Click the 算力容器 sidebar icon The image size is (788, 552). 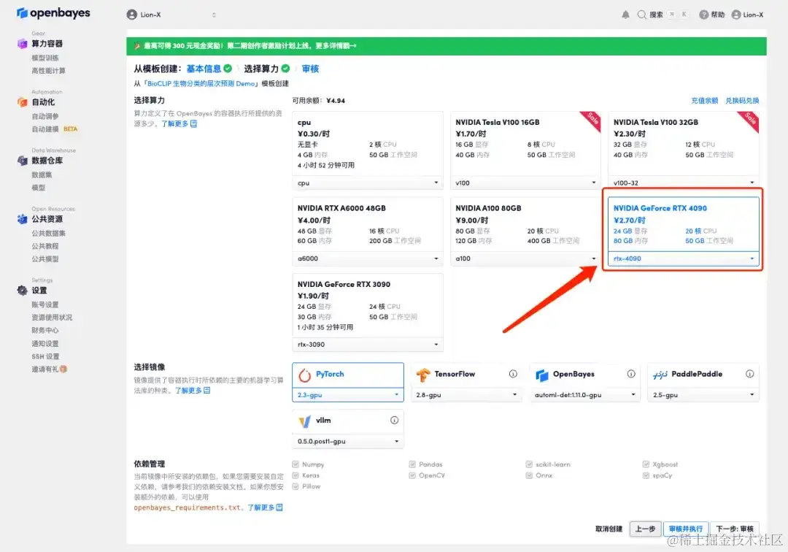(x=22, y=44)
